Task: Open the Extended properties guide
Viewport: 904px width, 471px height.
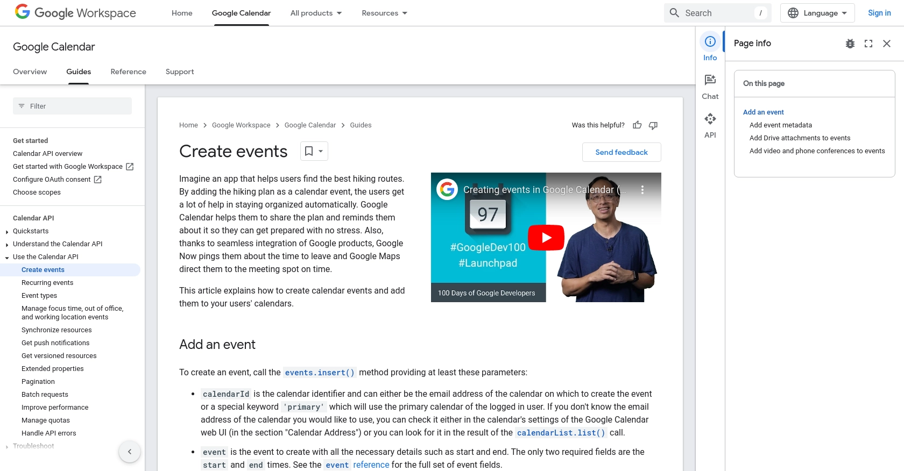Action: (x=53, y=369)
